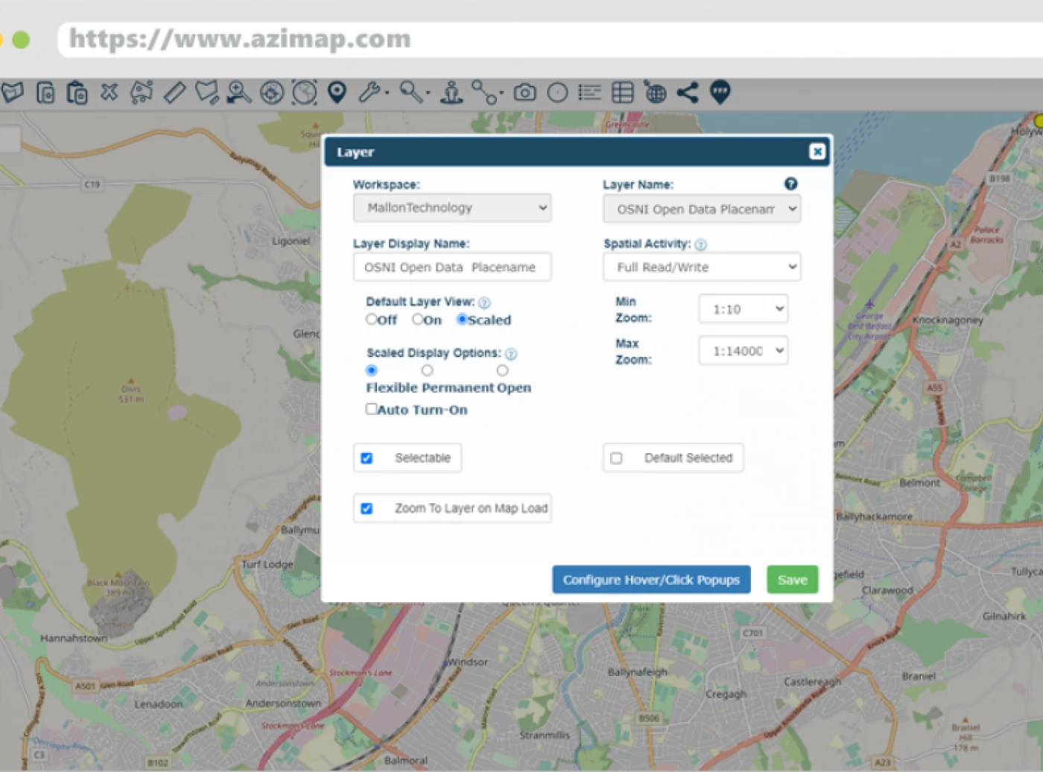Open the Workspace dropdown

[452, 208]
